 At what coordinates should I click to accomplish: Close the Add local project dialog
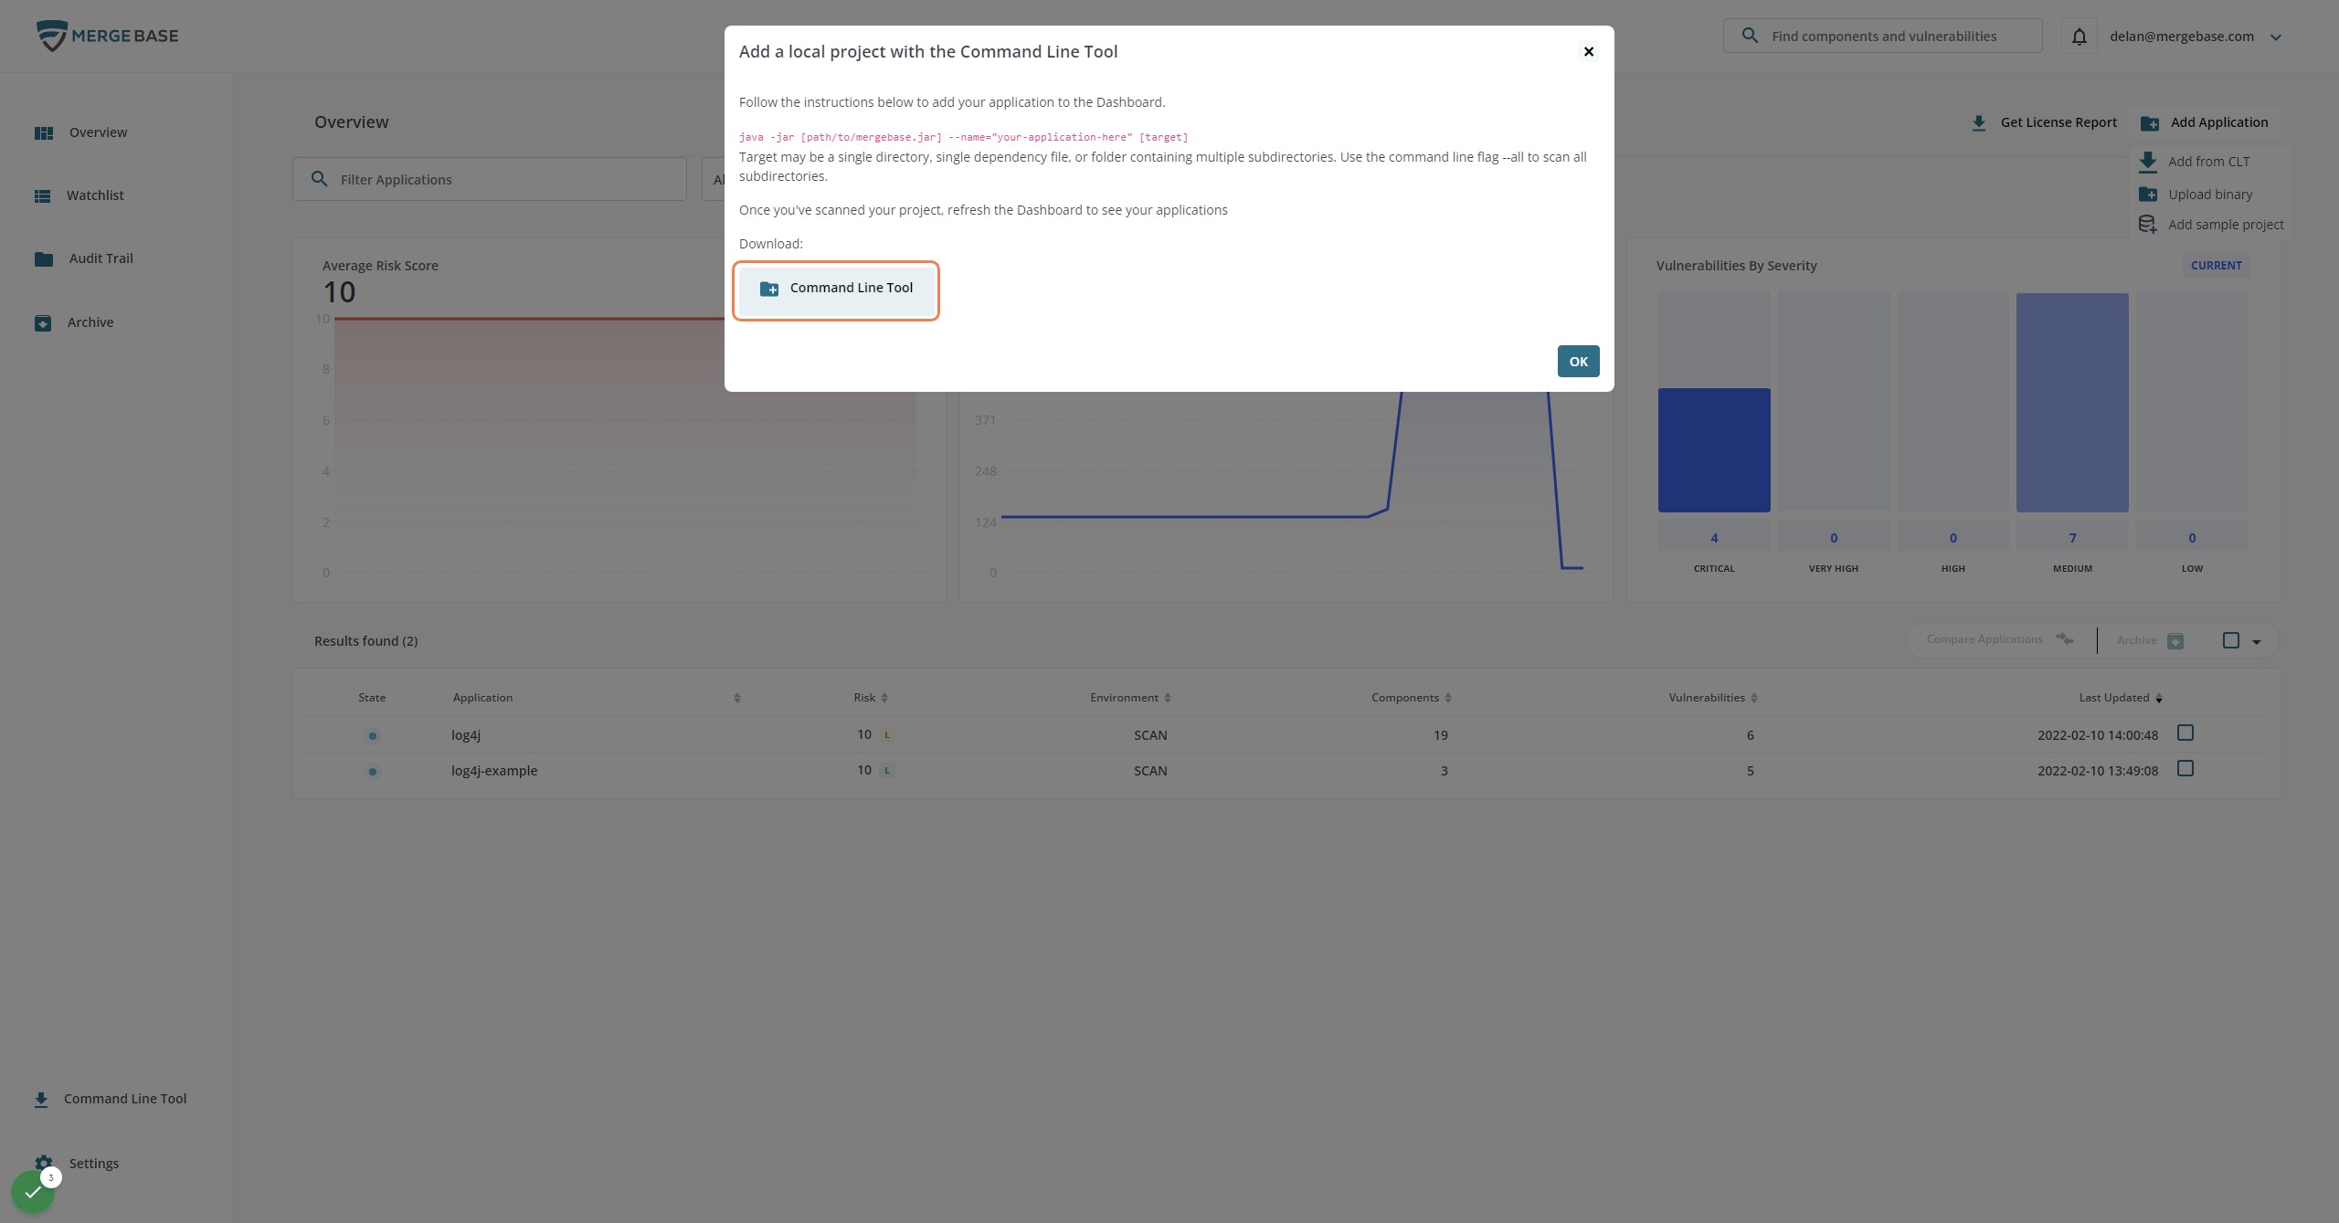pos(1589,51)
